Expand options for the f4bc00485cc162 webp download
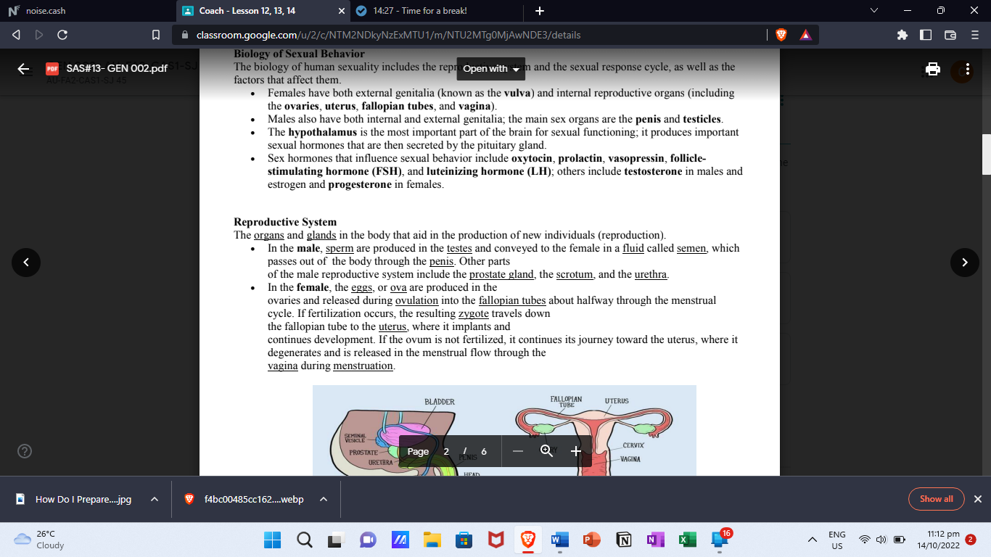Image resolution: width=991 pixels, height=557 pixels. coord(324,499)
